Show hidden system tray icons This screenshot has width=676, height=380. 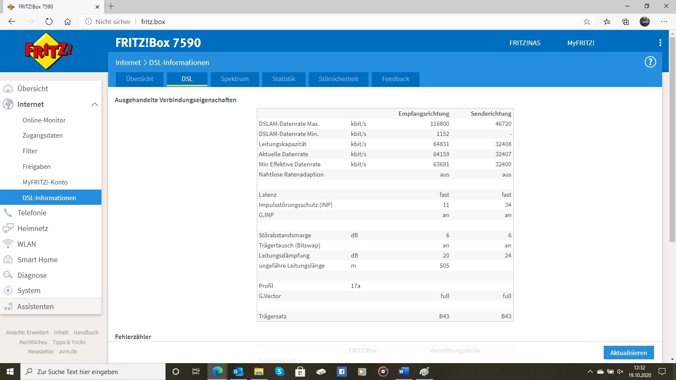590,372
